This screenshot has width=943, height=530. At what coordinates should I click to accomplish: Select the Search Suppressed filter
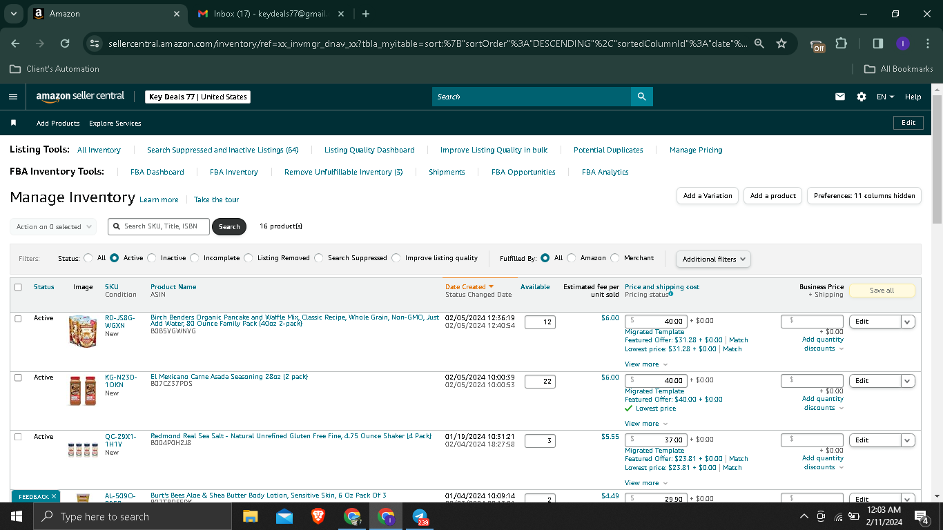pos(318,258)
